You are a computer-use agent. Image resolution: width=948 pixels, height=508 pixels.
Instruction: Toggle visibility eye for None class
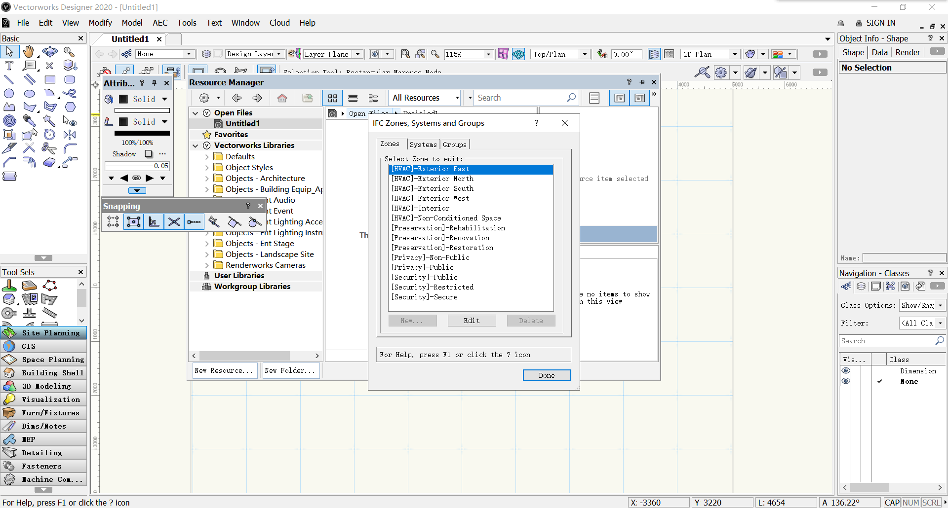(846, 381)
